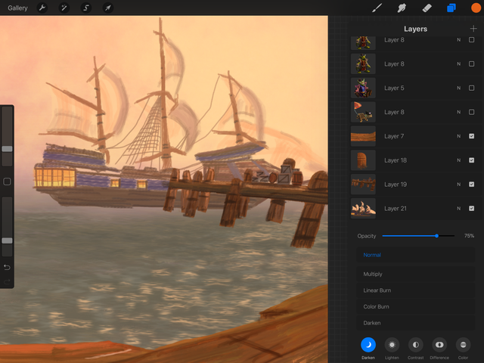This screenshot has width=484, height=363.
Task: Click the '75%' opacity value
Action: 469,236
